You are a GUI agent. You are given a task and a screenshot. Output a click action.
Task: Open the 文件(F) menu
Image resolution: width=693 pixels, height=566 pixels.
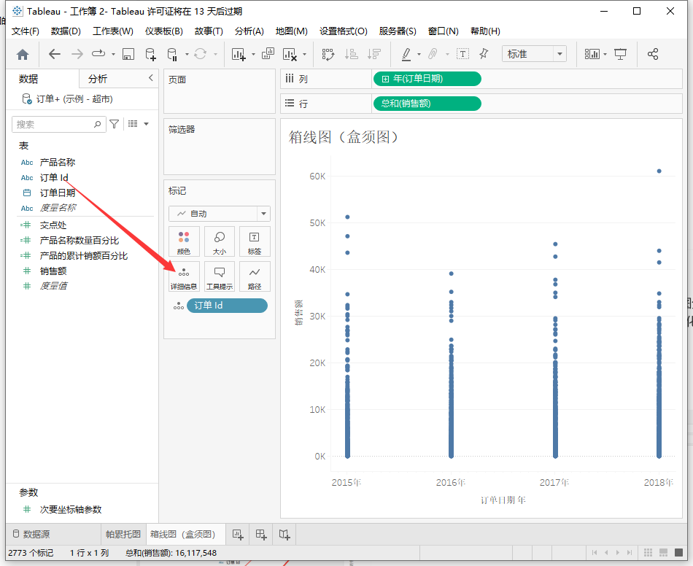coord(26,31)
